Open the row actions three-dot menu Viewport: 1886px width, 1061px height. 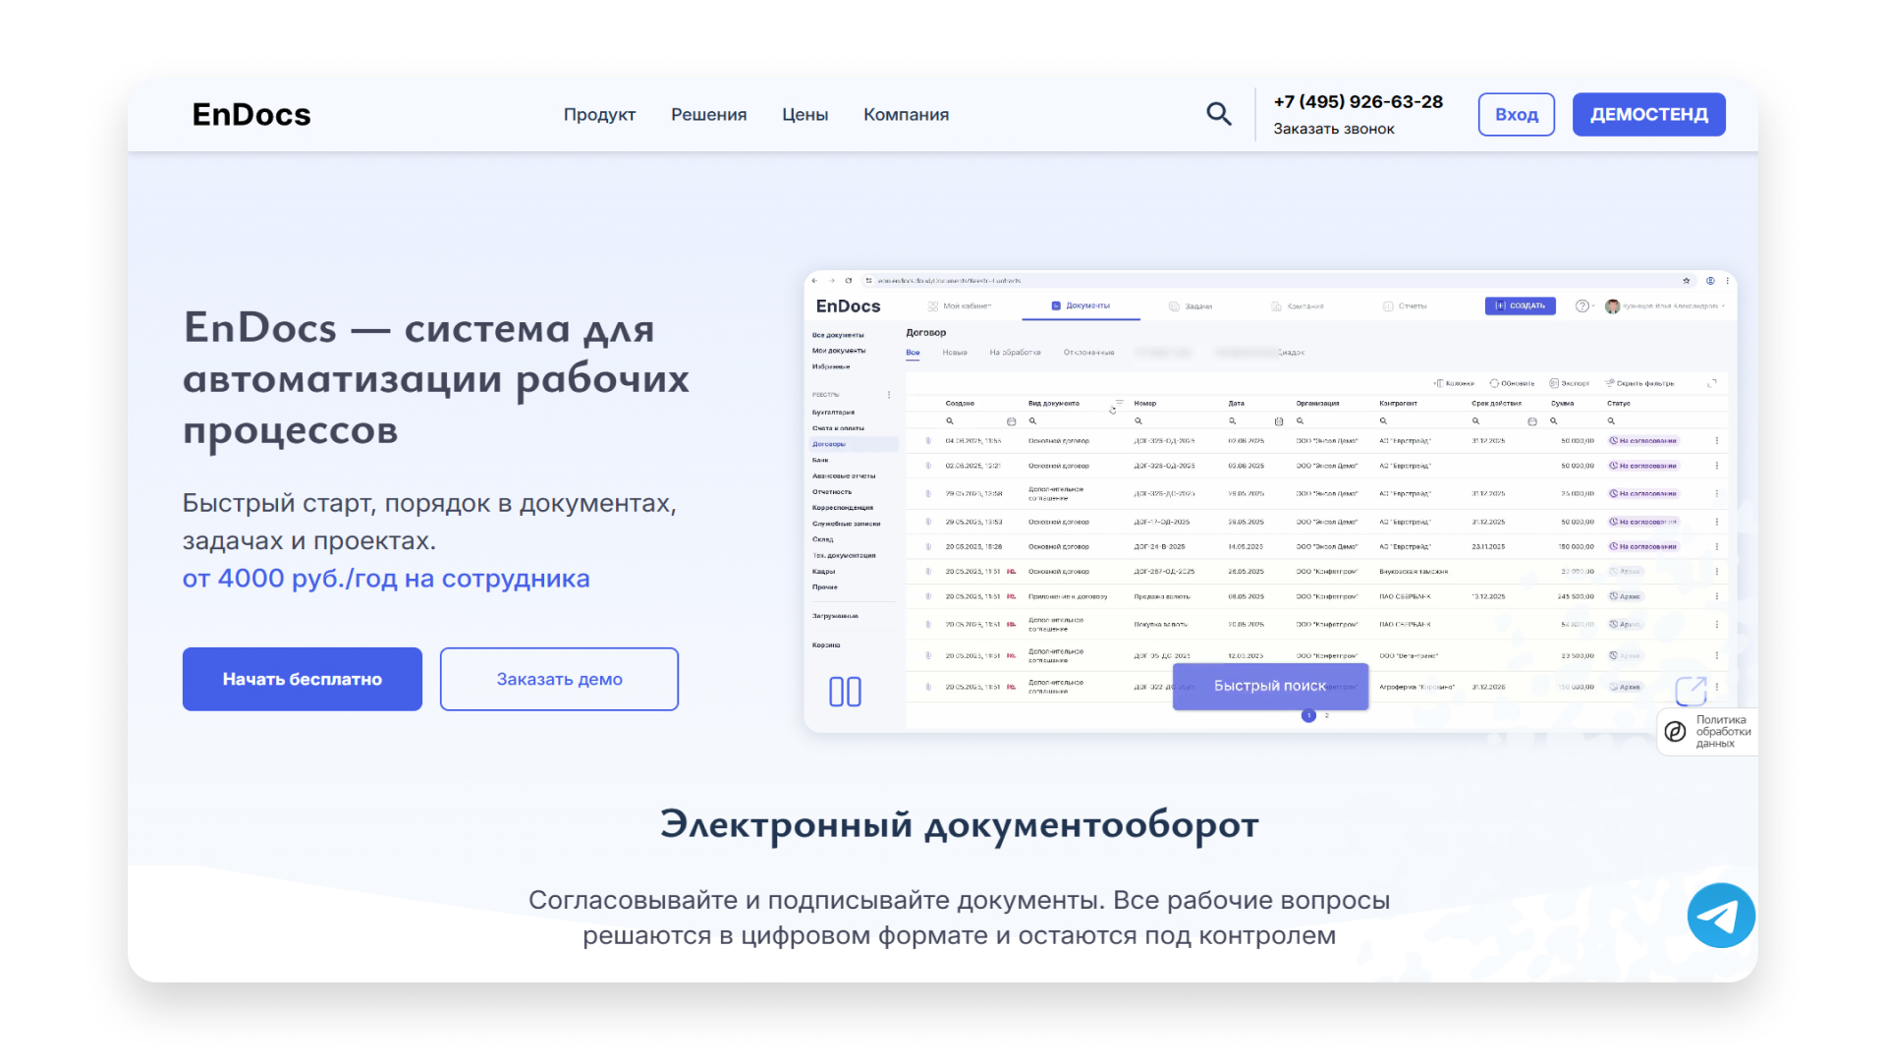(x=1717, y=441)
